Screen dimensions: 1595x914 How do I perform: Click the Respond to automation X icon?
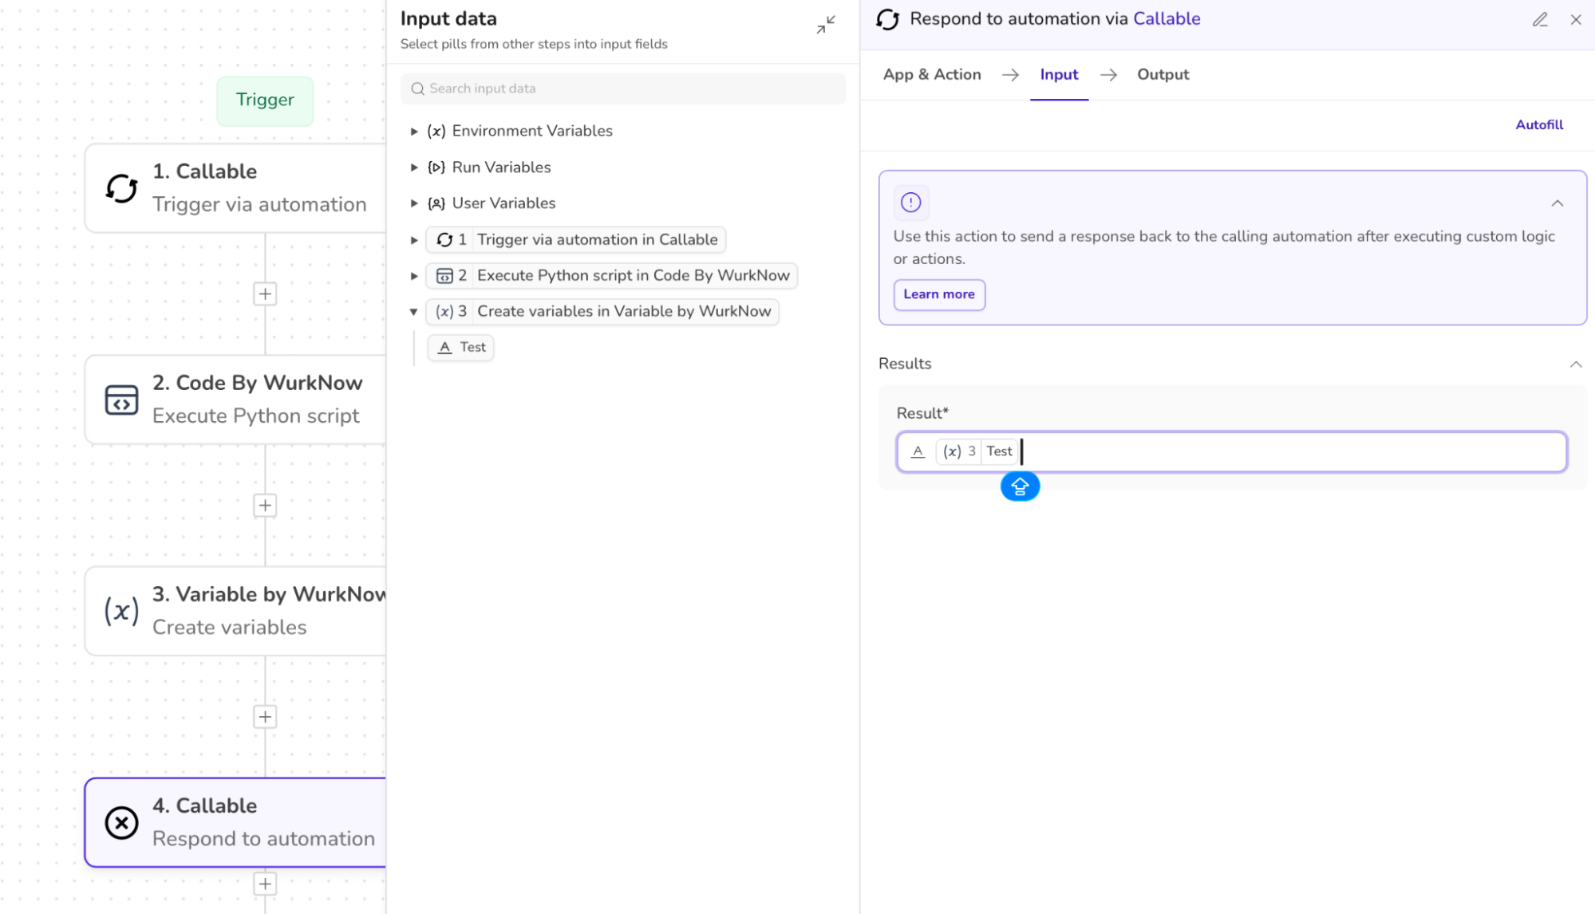[121, 822]
